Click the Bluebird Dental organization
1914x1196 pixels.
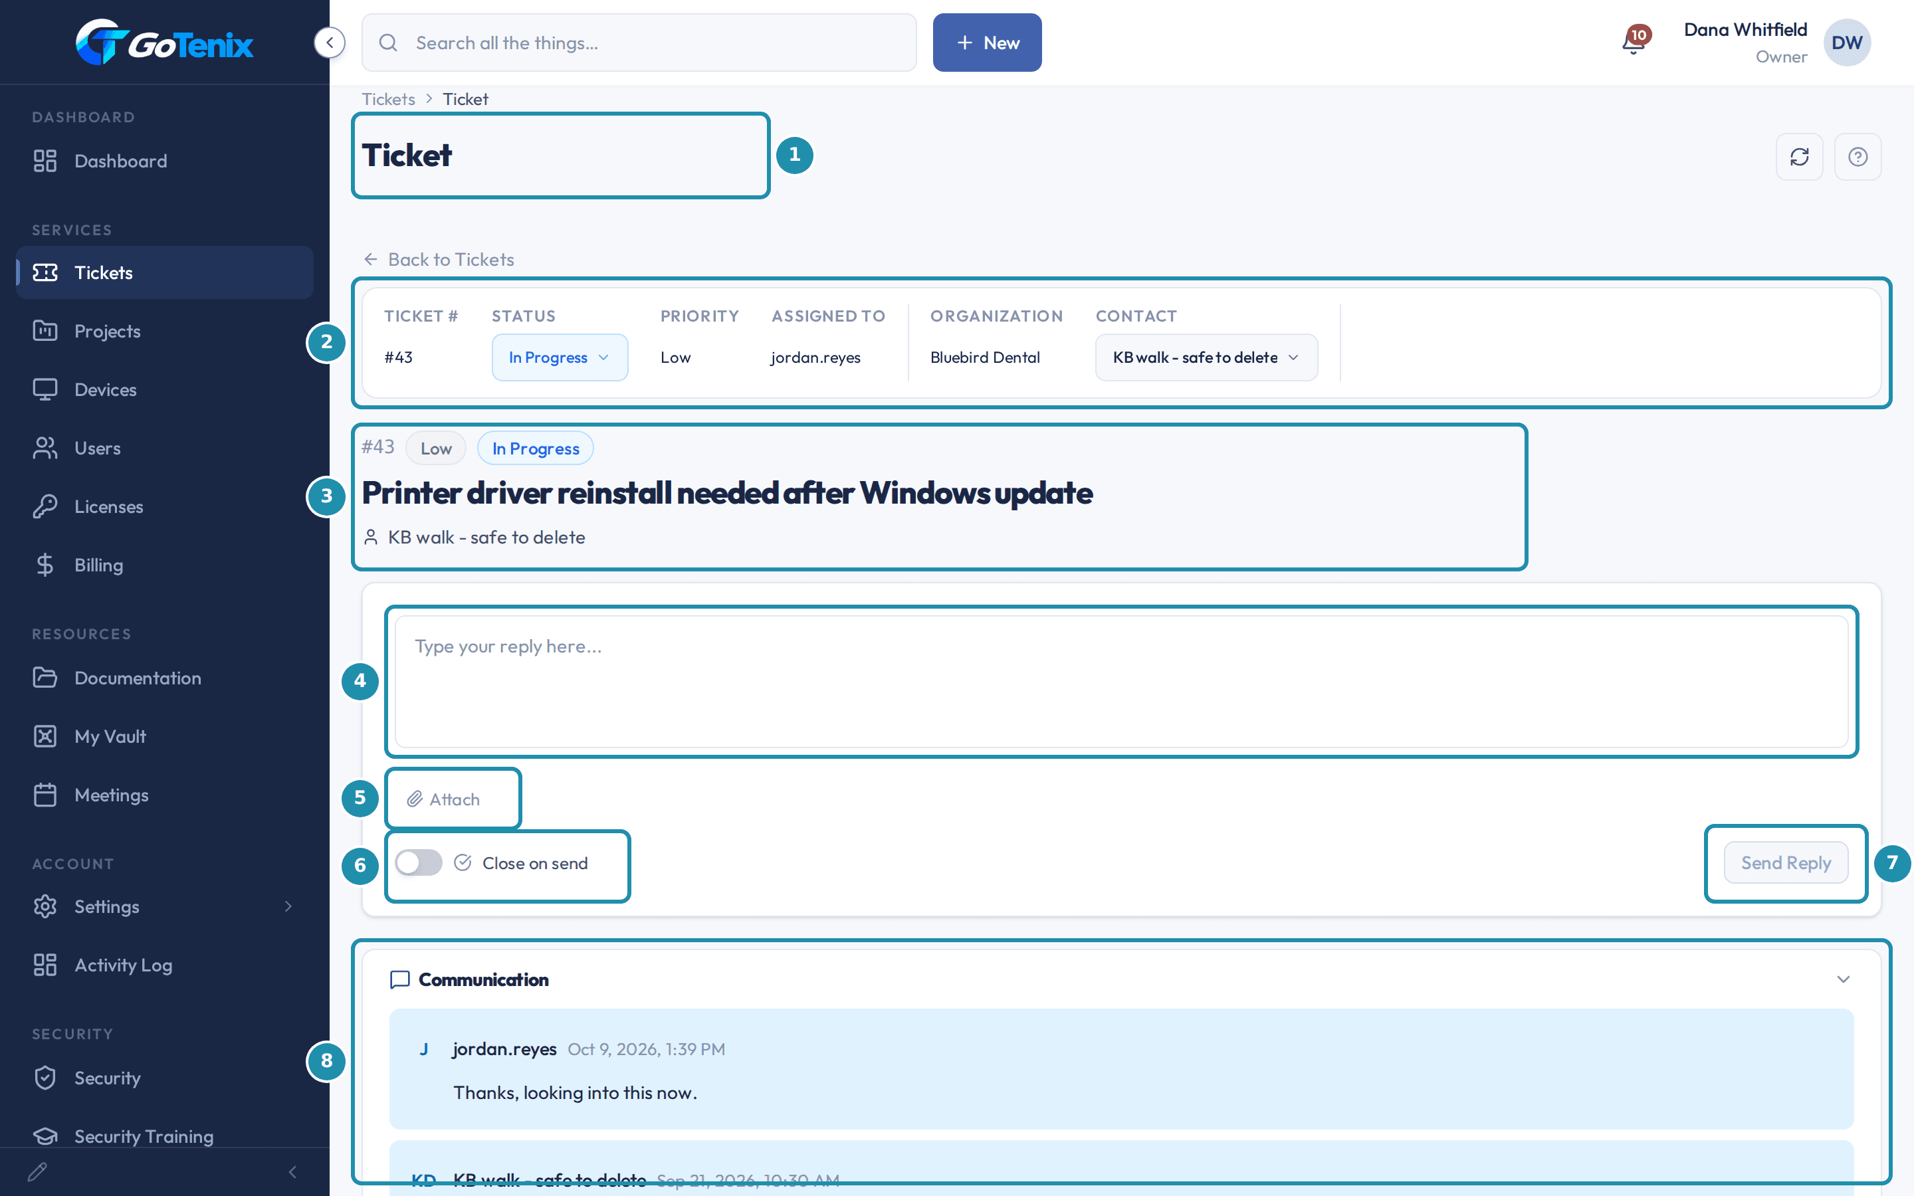985,357
